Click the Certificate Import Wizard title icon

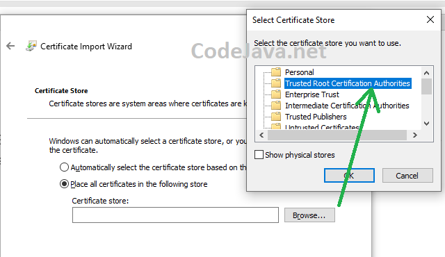[x=31, y=46]
